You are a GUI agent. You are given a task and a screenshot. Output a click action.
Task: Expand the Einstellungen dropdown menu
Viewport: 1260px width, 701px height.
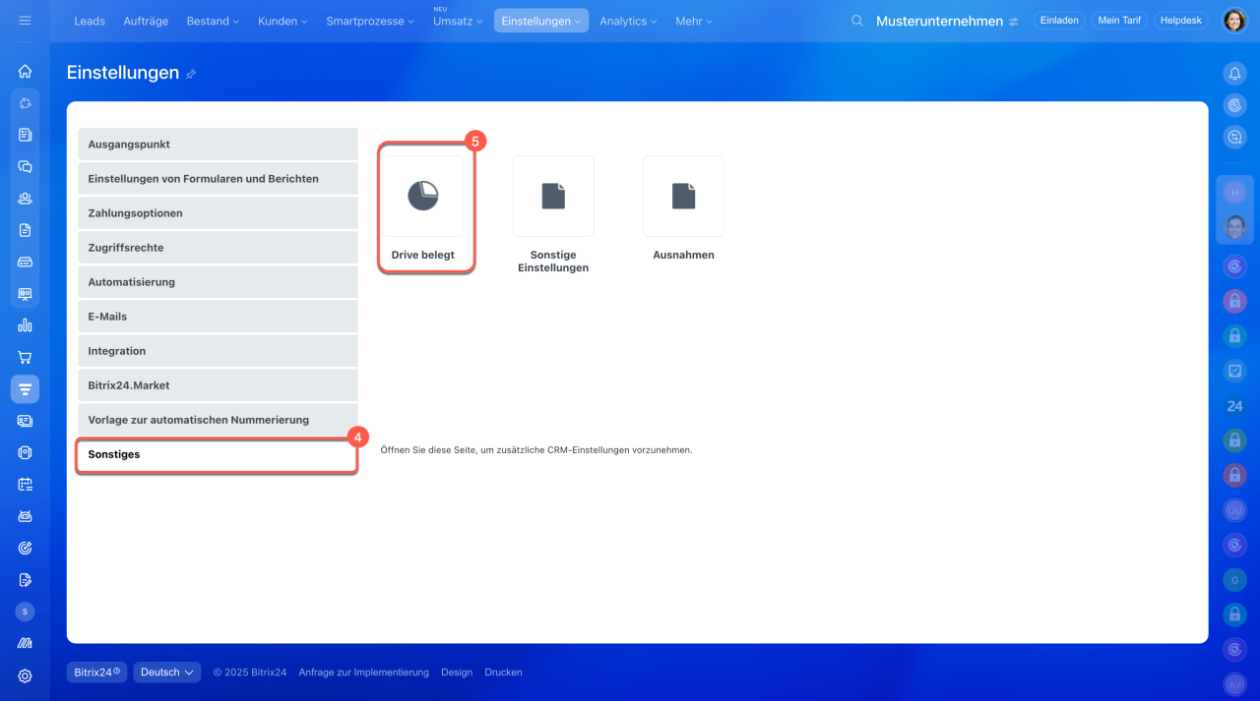541,21
